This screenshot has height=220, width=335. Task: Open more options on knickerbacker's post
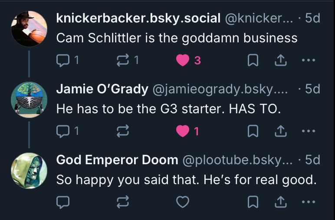(x=308, y=61)
